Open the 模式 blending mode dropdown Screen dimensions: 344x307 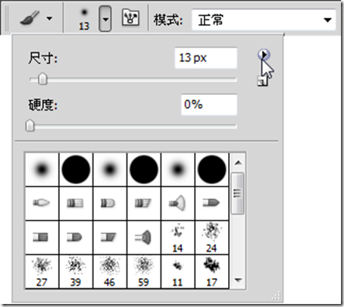[x=264, y=20]
